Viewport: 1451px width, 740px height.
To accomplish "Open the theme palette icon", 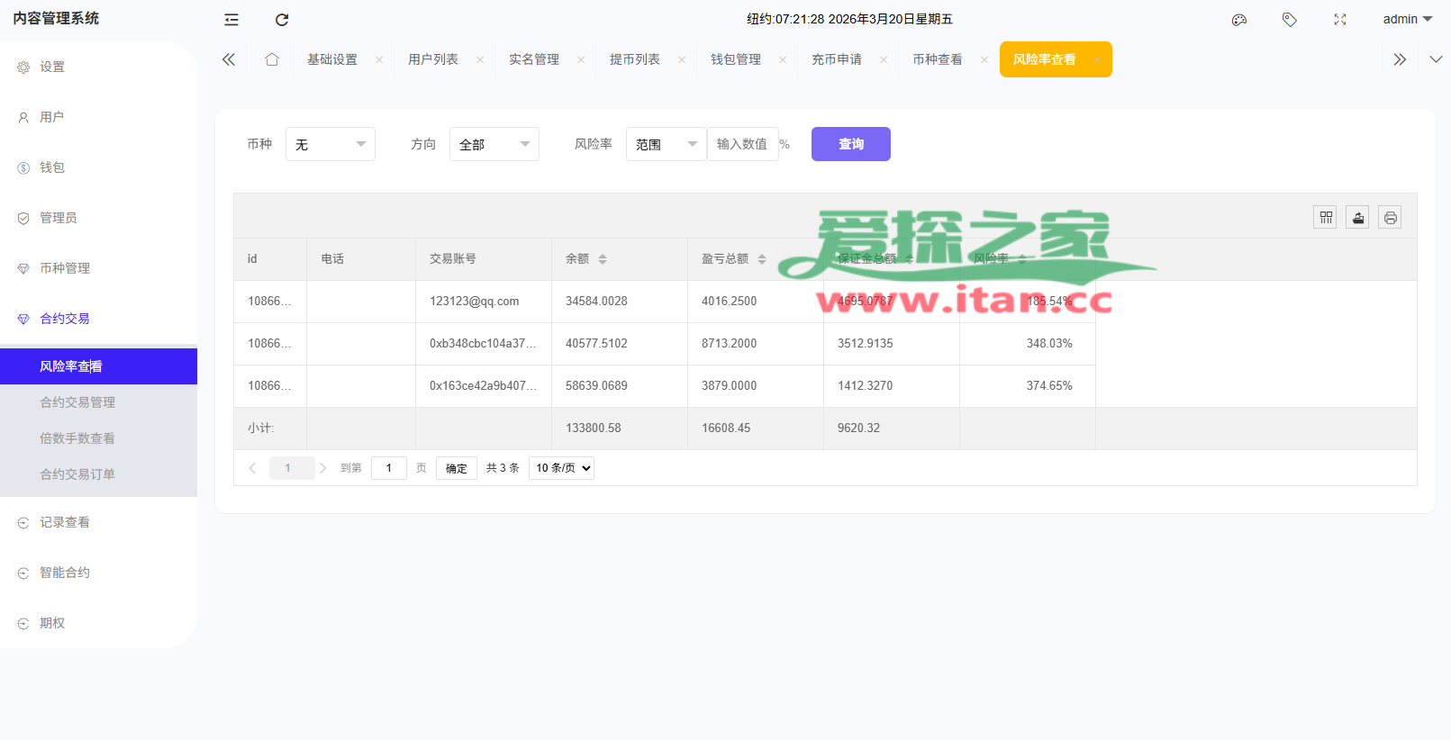I will [1239, 19].
